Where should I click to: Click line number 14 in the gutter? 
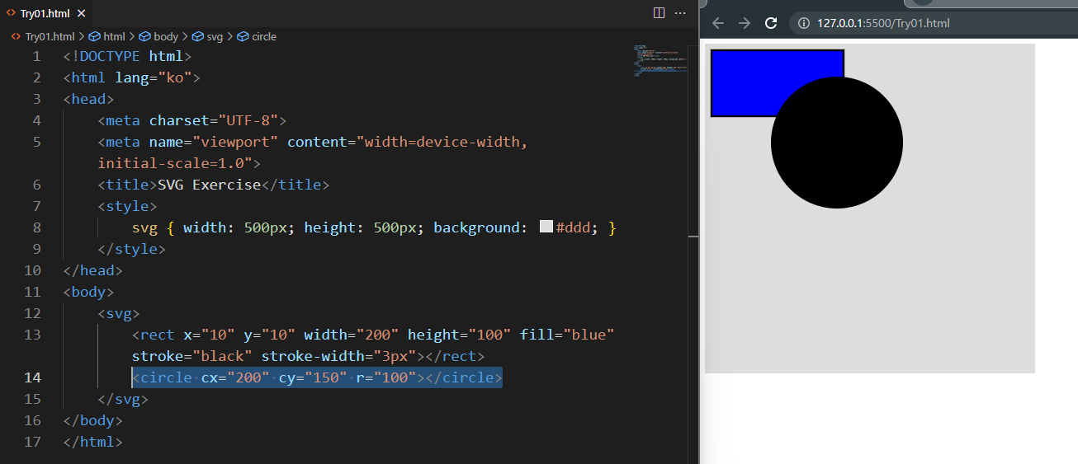tap(32, 377)
